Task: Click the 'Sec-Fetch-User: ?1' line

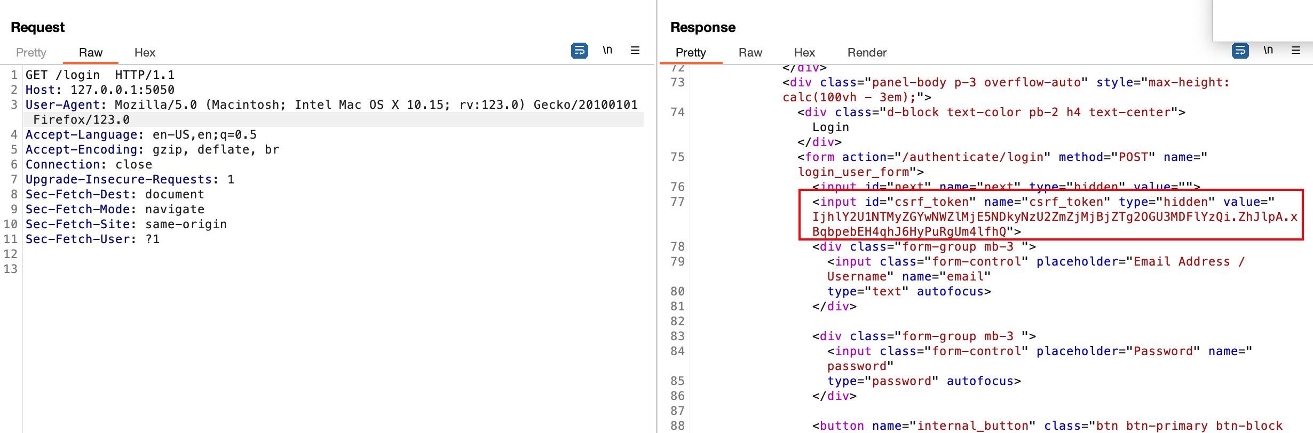Action: [x=92, y=239]
